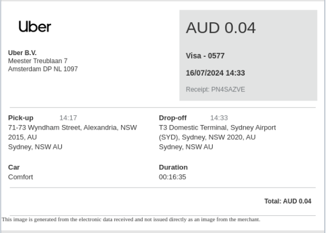The width and height of the screenshot is (326, 233).
Task: Select the drop-off time 14:33
Action: [x=219, y=118]
